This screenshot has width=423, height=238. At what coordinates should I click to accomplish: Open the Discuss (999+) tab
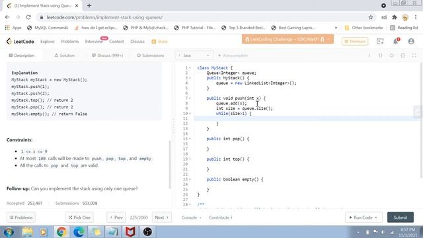pos(107,56)
